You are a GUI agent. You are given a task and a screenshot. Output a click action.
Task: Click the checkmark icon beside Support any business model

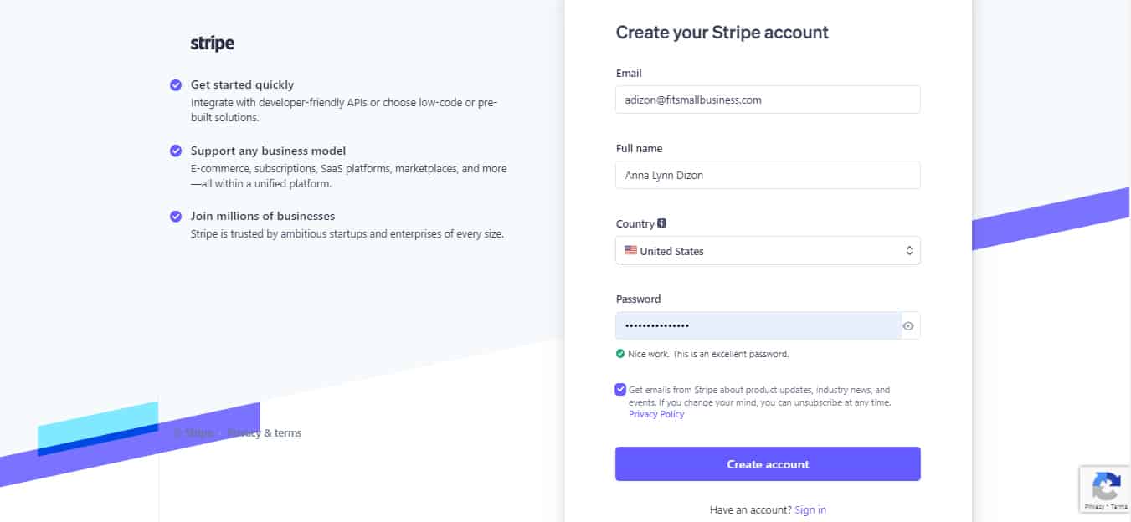click(176, 151)
